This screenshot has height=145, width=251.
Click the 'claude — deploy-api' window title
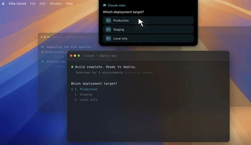click(100, 56)
